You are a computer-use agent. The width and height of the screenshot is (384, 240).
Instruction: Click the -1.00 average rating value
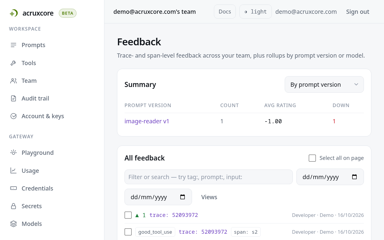point(273,121)
